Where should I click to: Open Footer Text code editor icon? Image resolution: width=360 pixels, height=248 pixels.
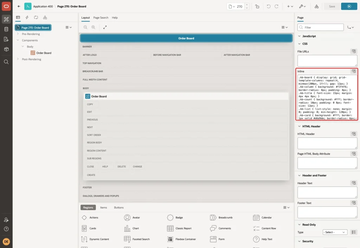tap(354, 203)
